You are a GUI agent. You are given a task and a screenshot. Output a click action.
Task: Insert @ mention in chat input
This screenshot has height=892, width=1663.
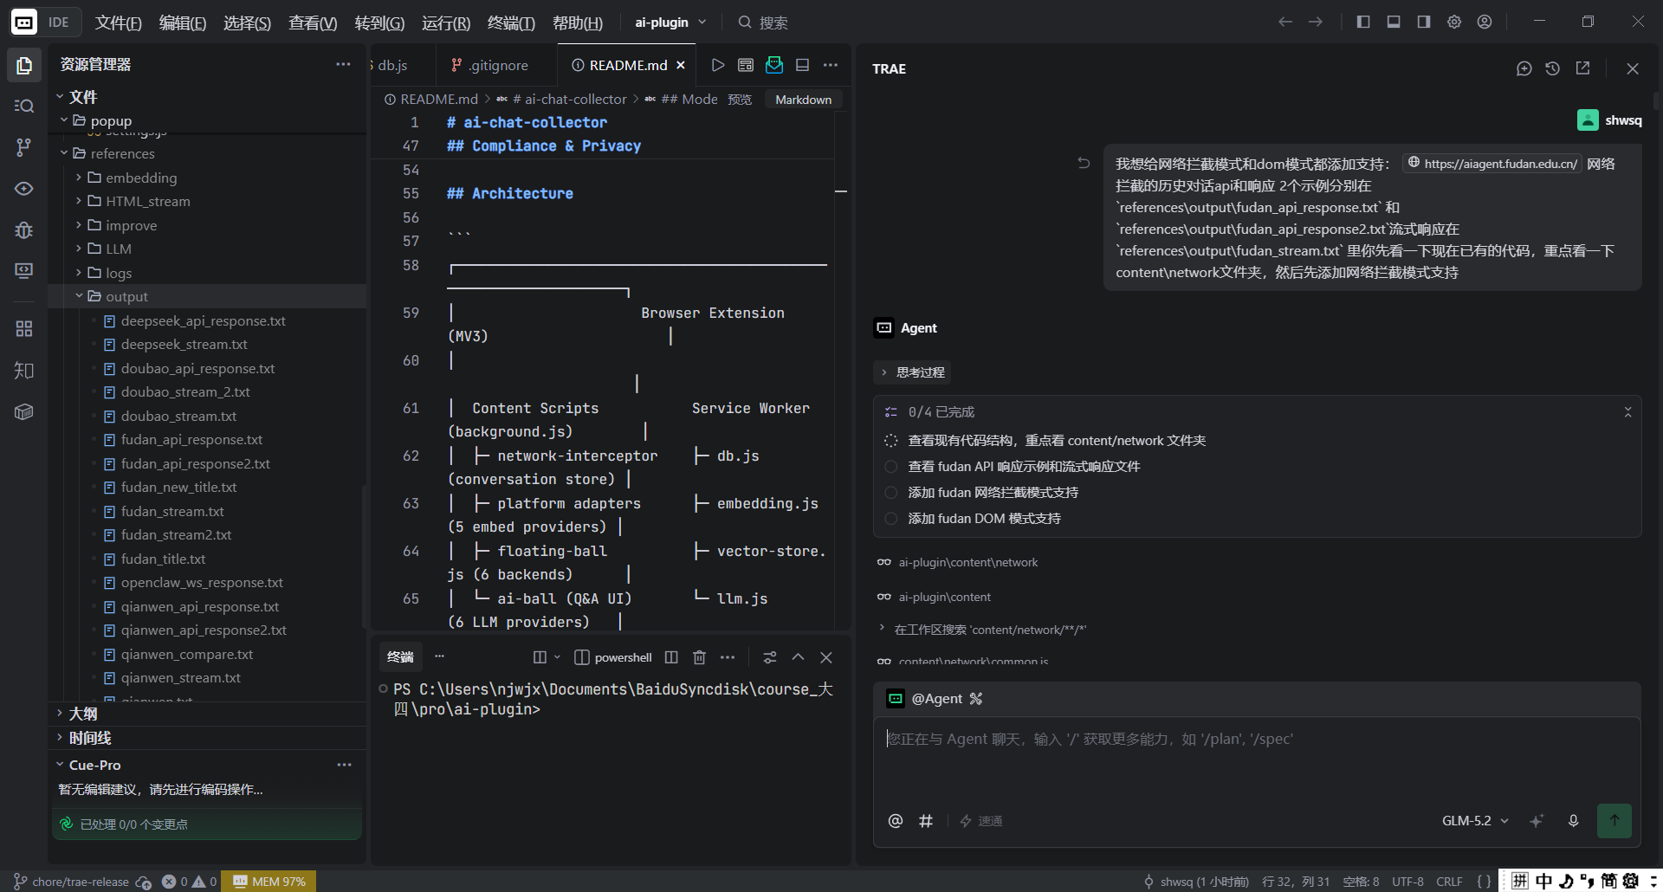[896, 821]
